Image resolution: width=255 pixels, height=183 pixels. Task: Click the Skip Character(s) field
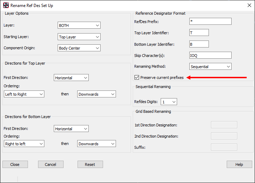pyautogui.click(x=210, y=55)
